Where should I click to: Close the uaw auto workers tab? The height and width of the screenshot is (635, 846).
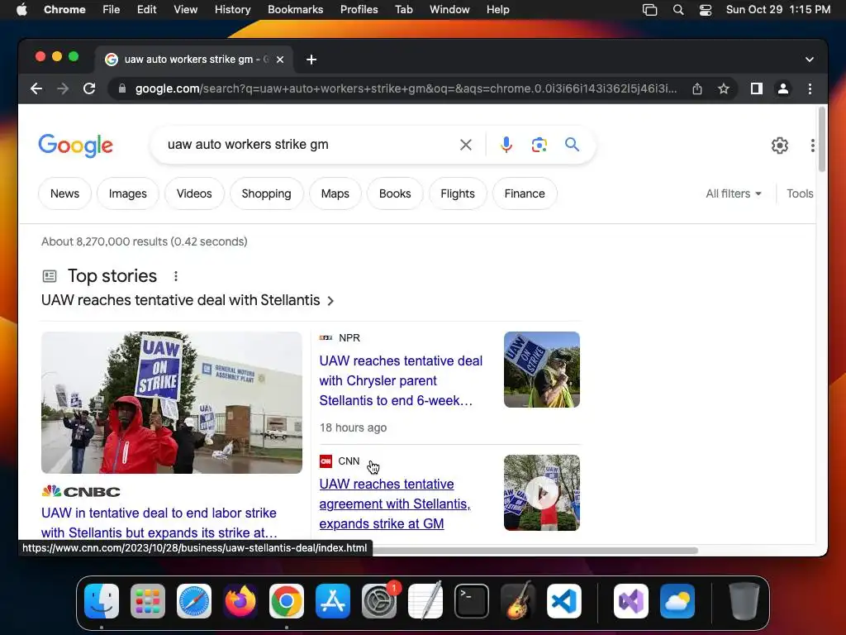[x=280, y=60]
